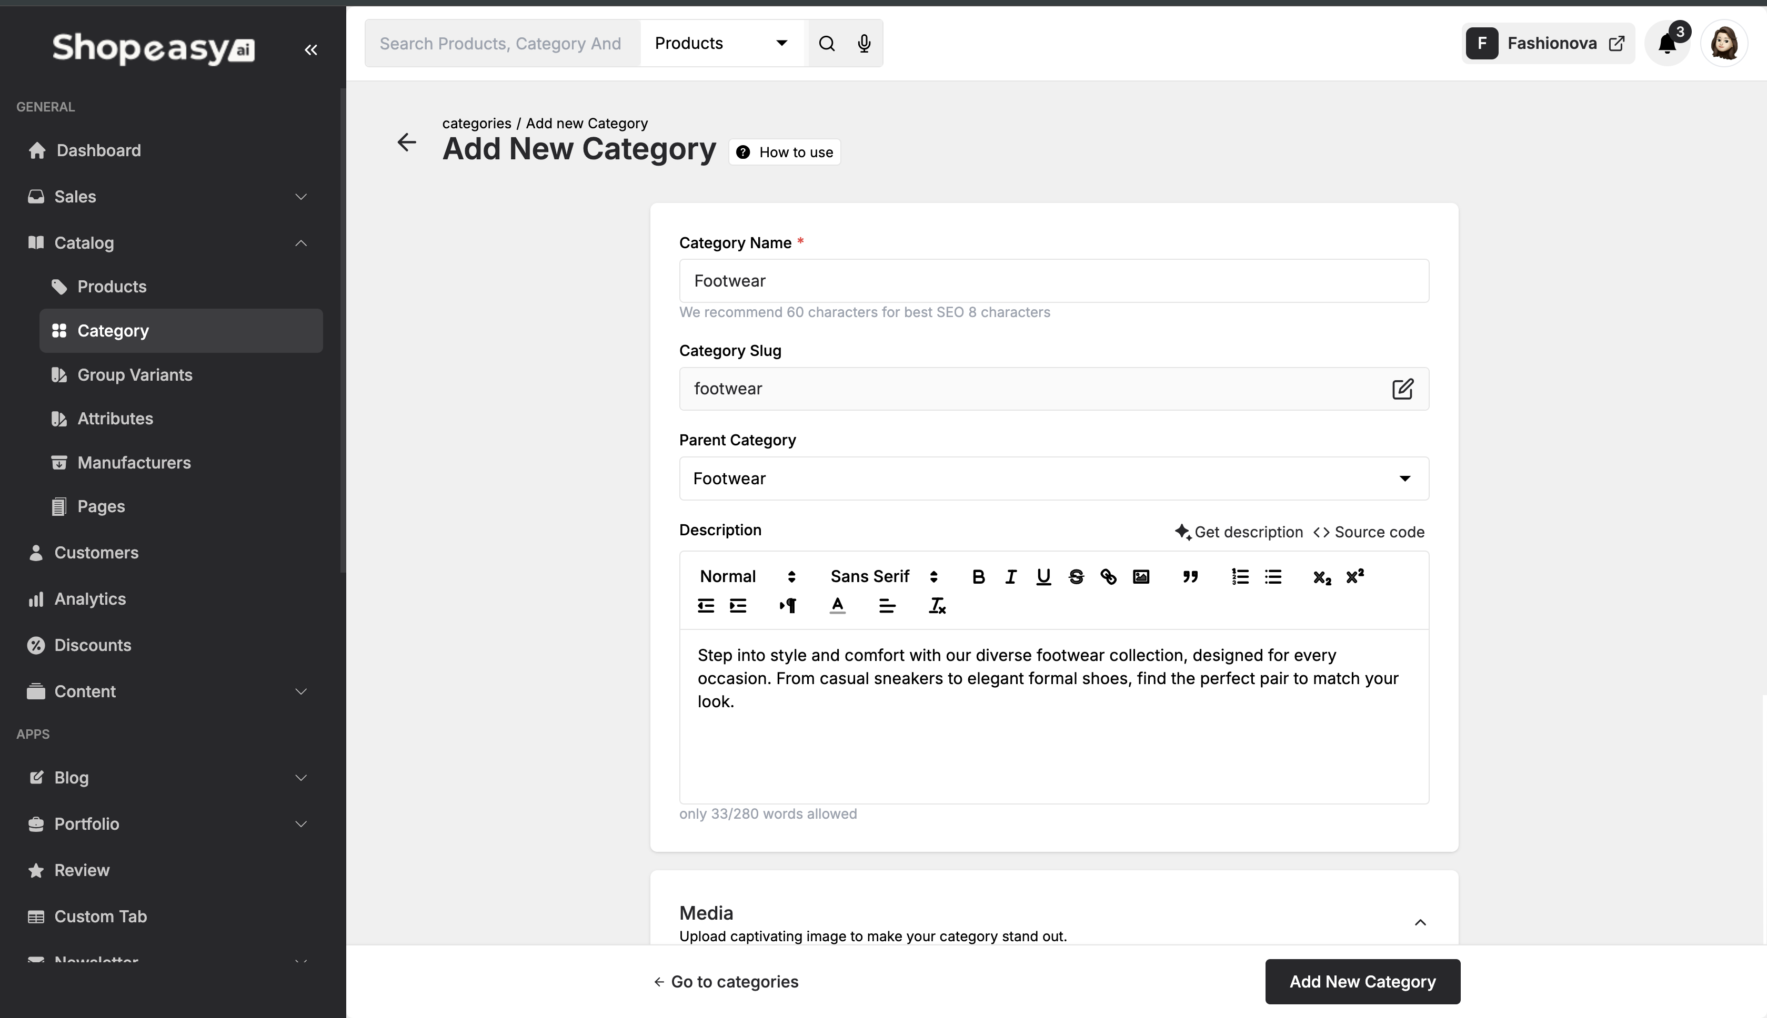Image resolution: width=1767 pixels, height=1018 pixels.
Task: Apply italic formatting in the editor
Action: tap(1010, 577)
